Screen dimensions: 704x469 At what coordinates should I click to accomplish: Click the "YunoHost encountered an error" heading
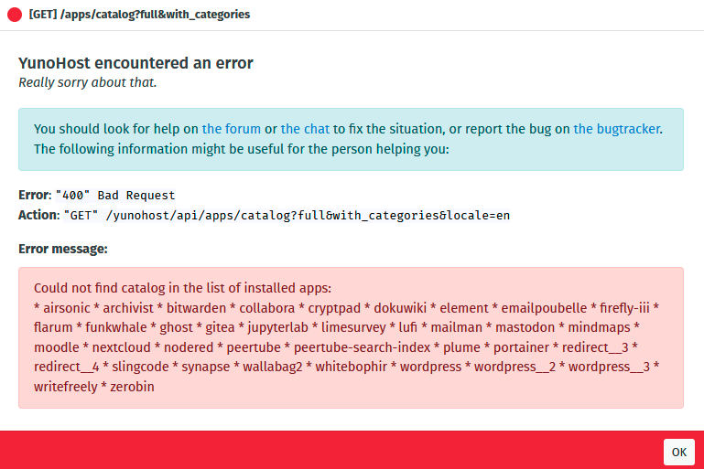pyautogui.click(x=135, y=63)
